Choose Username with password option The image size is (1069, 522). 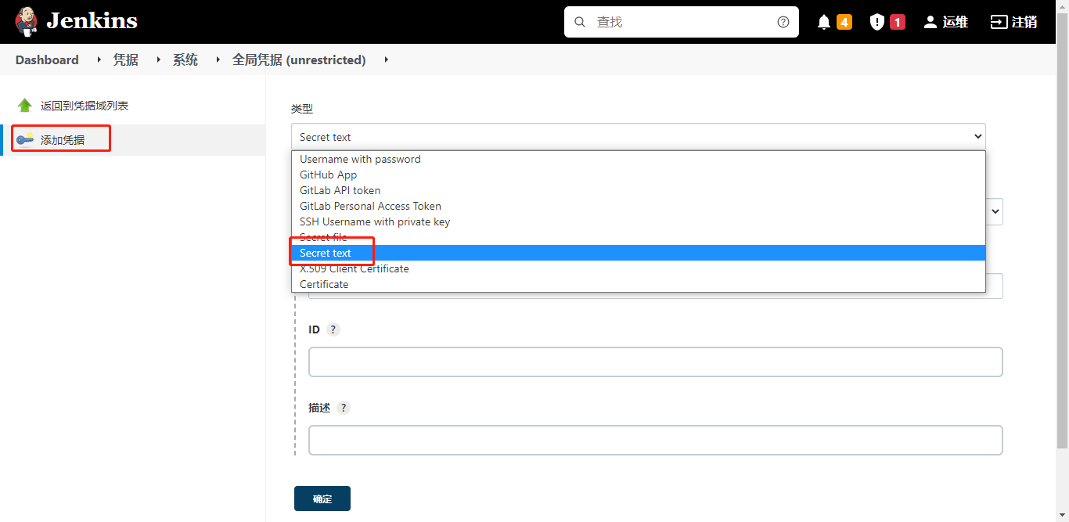click(639, 159)
